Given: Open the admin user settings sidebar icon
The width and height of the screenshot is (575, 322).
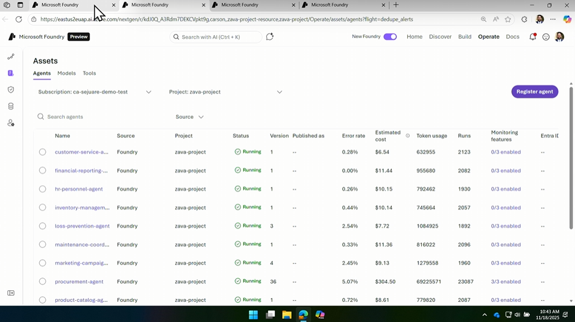Looking at the screenshot, I should tap(10, 123).
